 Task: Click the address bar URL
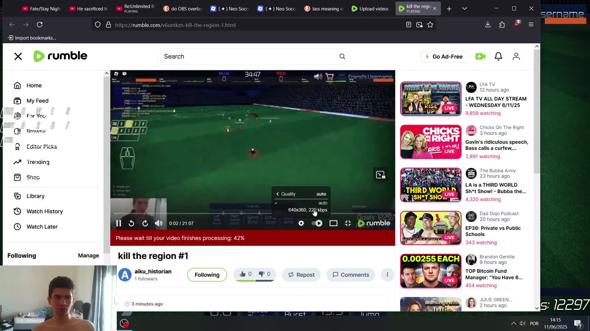coord(175,25)
